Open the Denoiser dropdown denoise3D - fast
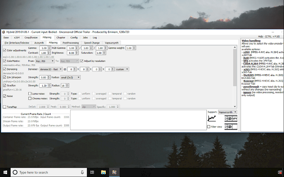The image size is (284, 177). tap(51, 69)
